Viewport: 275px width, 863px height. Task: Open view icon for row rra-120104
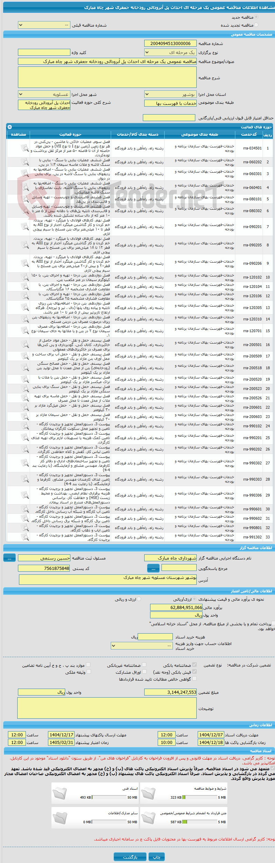(24, 287)
